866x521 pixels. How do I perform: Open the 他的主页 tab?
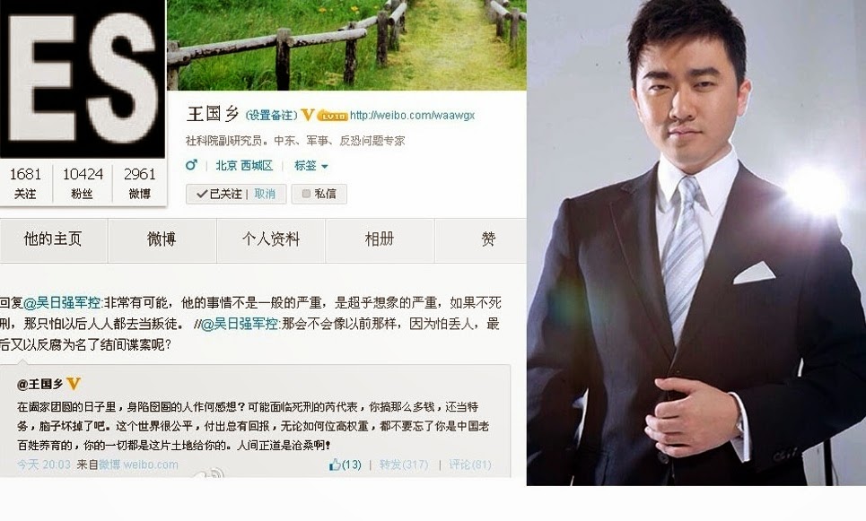(x=53, y=239)
